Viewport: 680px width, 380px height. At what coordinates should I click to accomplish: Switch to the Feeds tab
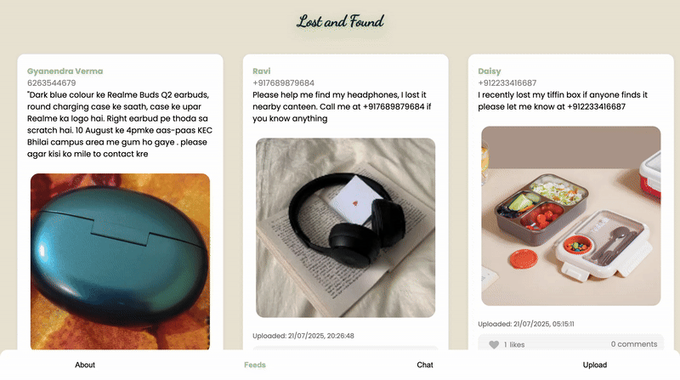pos(255,365)
